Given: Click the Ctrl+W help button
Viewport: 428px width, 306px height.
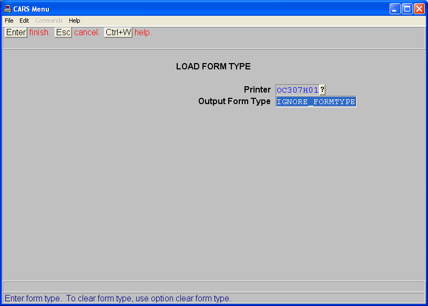Looking at the screenshot, I should click(118, 33).
